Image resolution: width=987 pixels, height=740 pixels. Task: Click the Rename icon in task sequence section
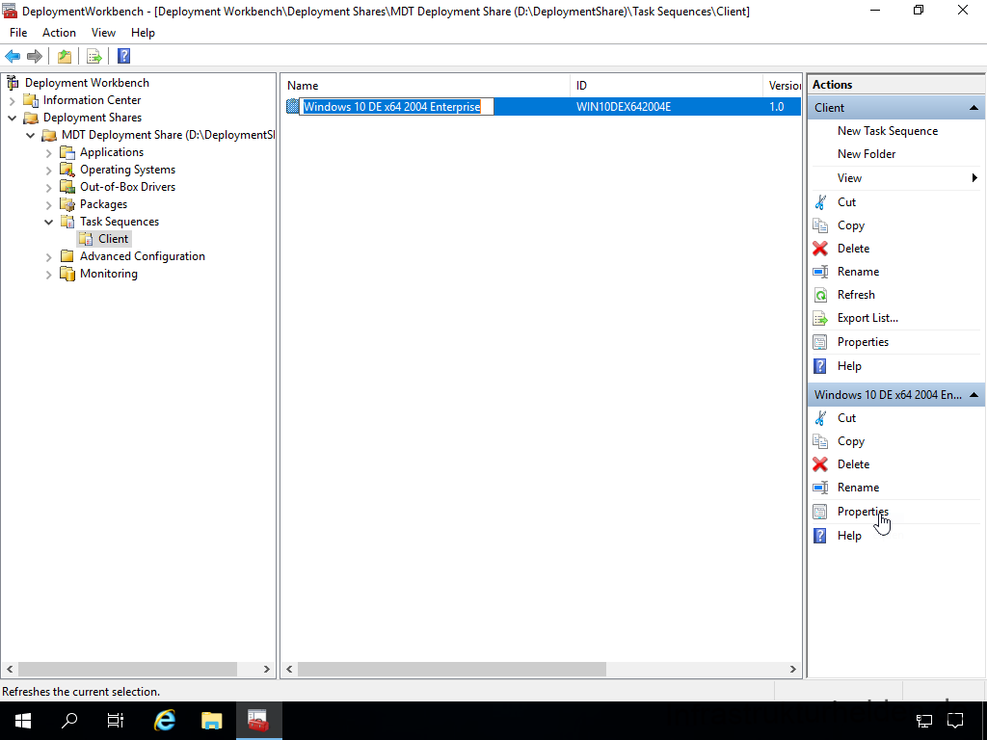tap(820, 488)
